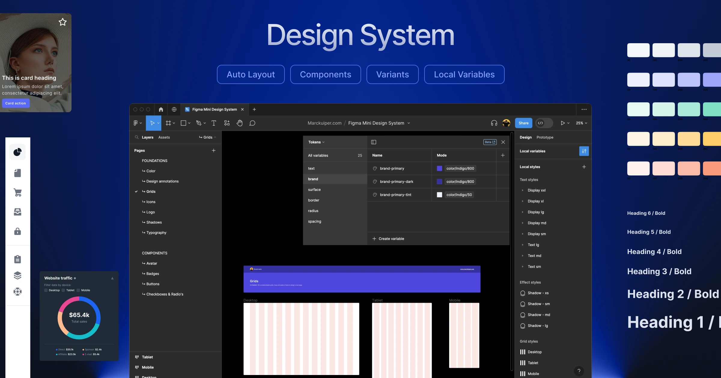Image resolution: width=721 pixels, height=378 pixels.
Task: Open the Figma home icon
Action: click(x=161, y=109)
